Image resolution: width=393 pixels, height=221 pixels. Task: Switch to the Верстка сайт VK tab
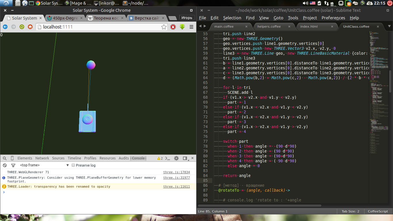pos(147,18)
